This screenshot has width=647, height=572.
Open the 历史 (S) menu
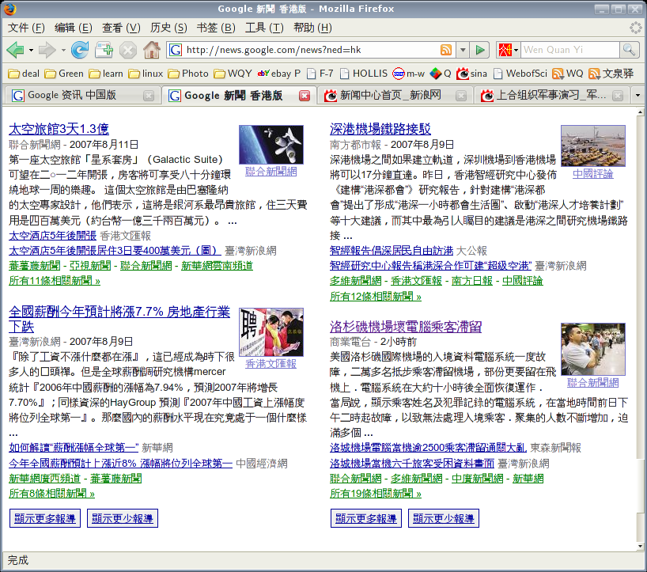[x=168, y=28]
